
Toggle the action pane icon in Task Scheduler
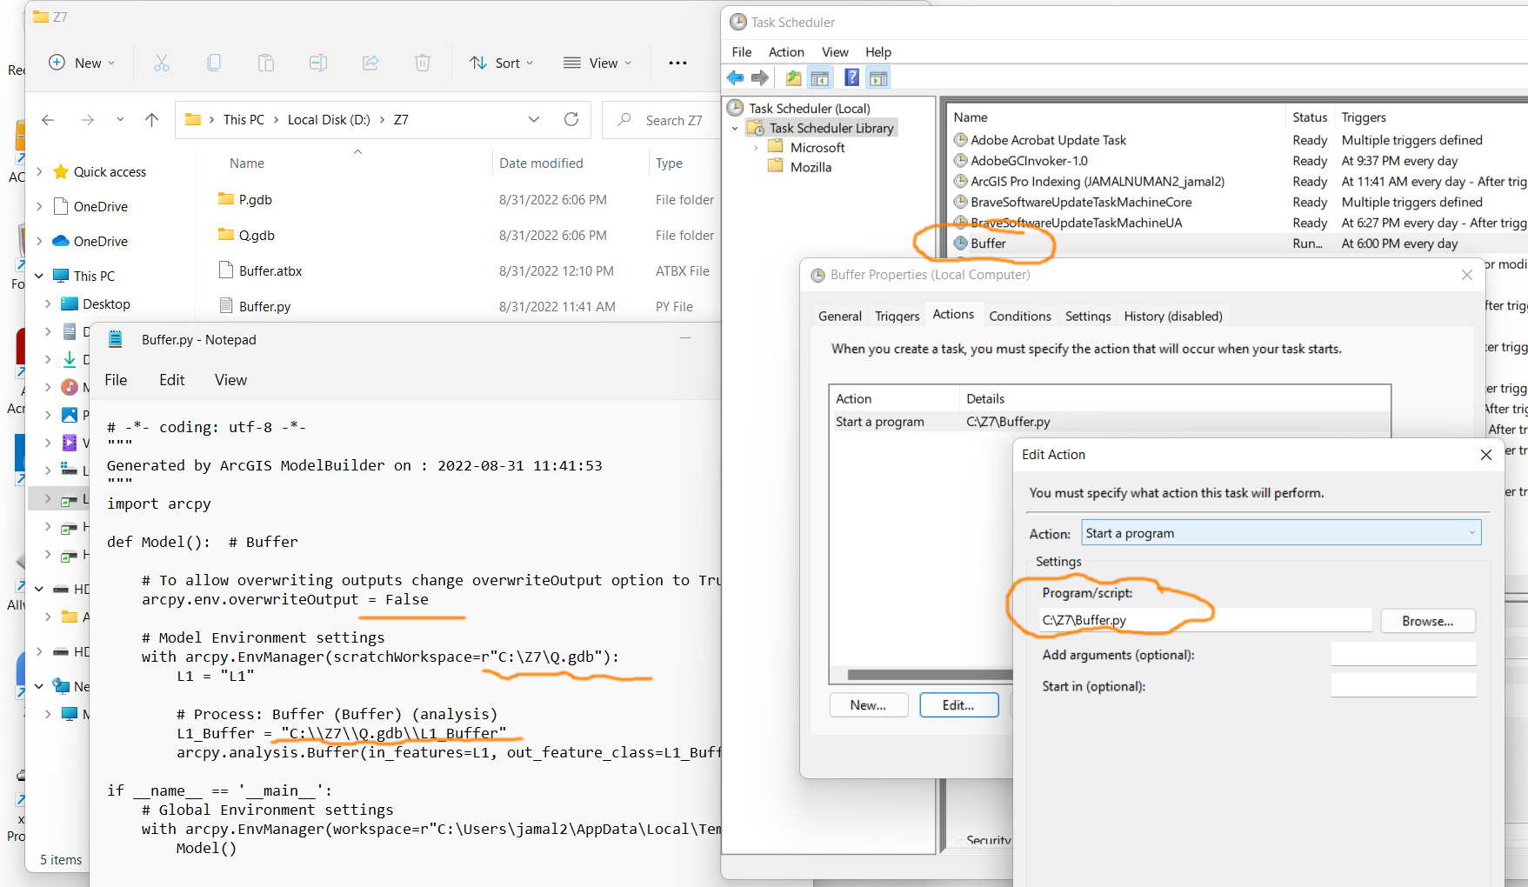coord(878,78)
